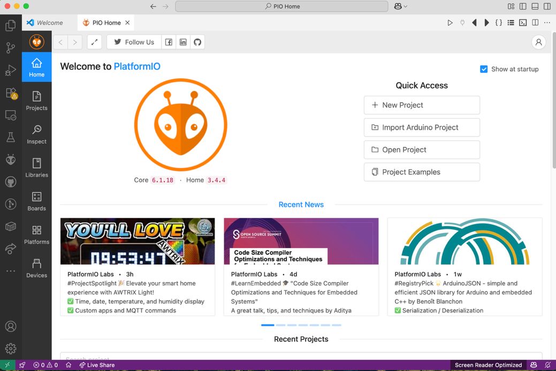Image resolution: width=556 pixels, height=371 pixels.
Task: Open Devices section in PIO sidebar
Action: pyautogui.click(x=36, y=268)
